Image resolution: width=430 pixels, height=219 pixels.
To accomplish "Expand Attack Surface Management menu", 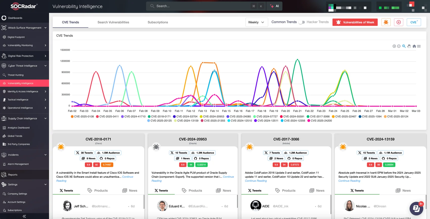I will click(24, 28).
